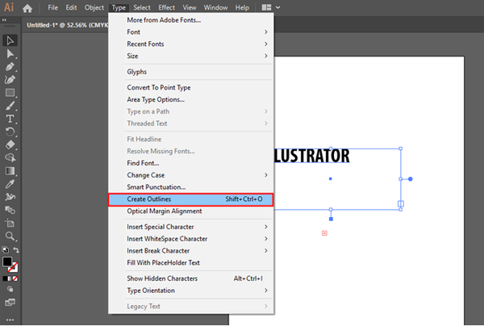Click the Type menu header
484x326 pixels.
tap(119, 7)
